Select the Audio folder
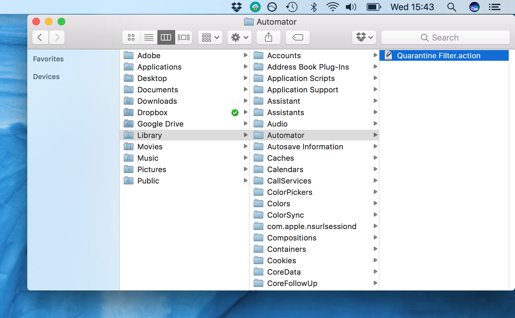Image resolution: width=515 pixels, height=318 pixels. tap(315, 124)
